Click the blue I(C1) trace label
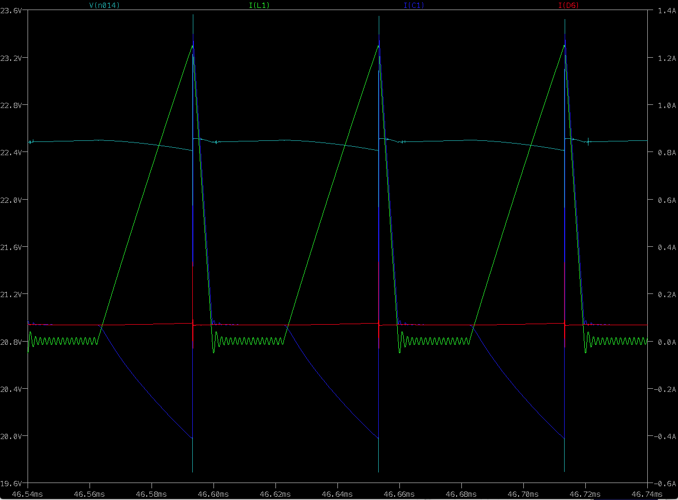The image size is (678, 500). (414, 5)
